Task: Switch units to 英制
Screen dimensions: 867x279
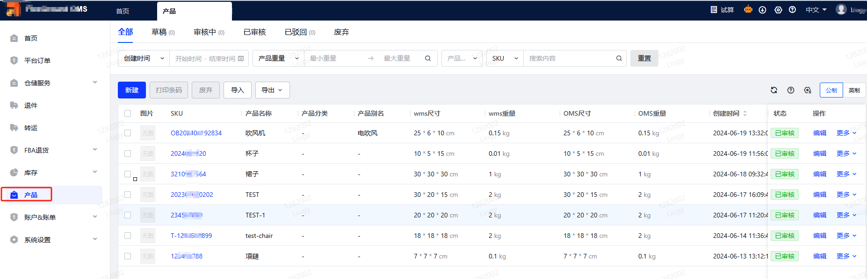Action: [854, 90]
